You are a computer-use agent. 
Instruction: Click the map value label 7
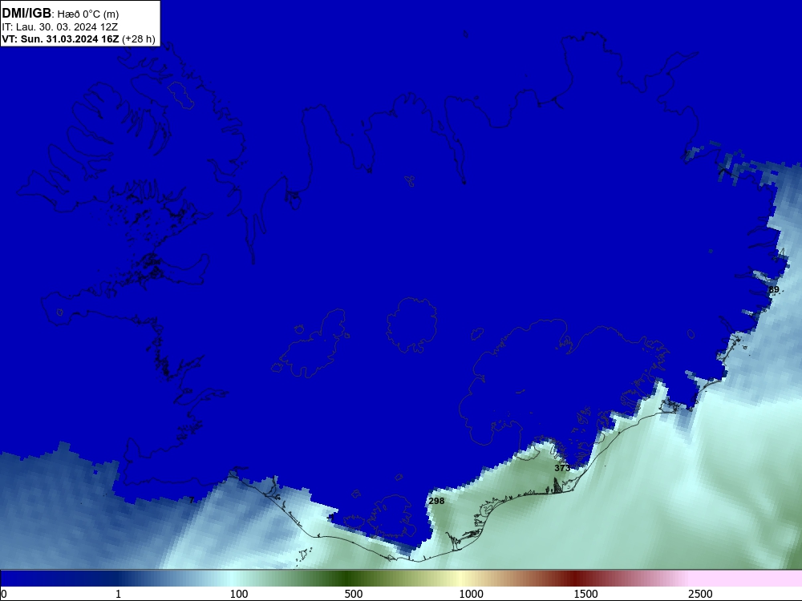coord(192,500)
